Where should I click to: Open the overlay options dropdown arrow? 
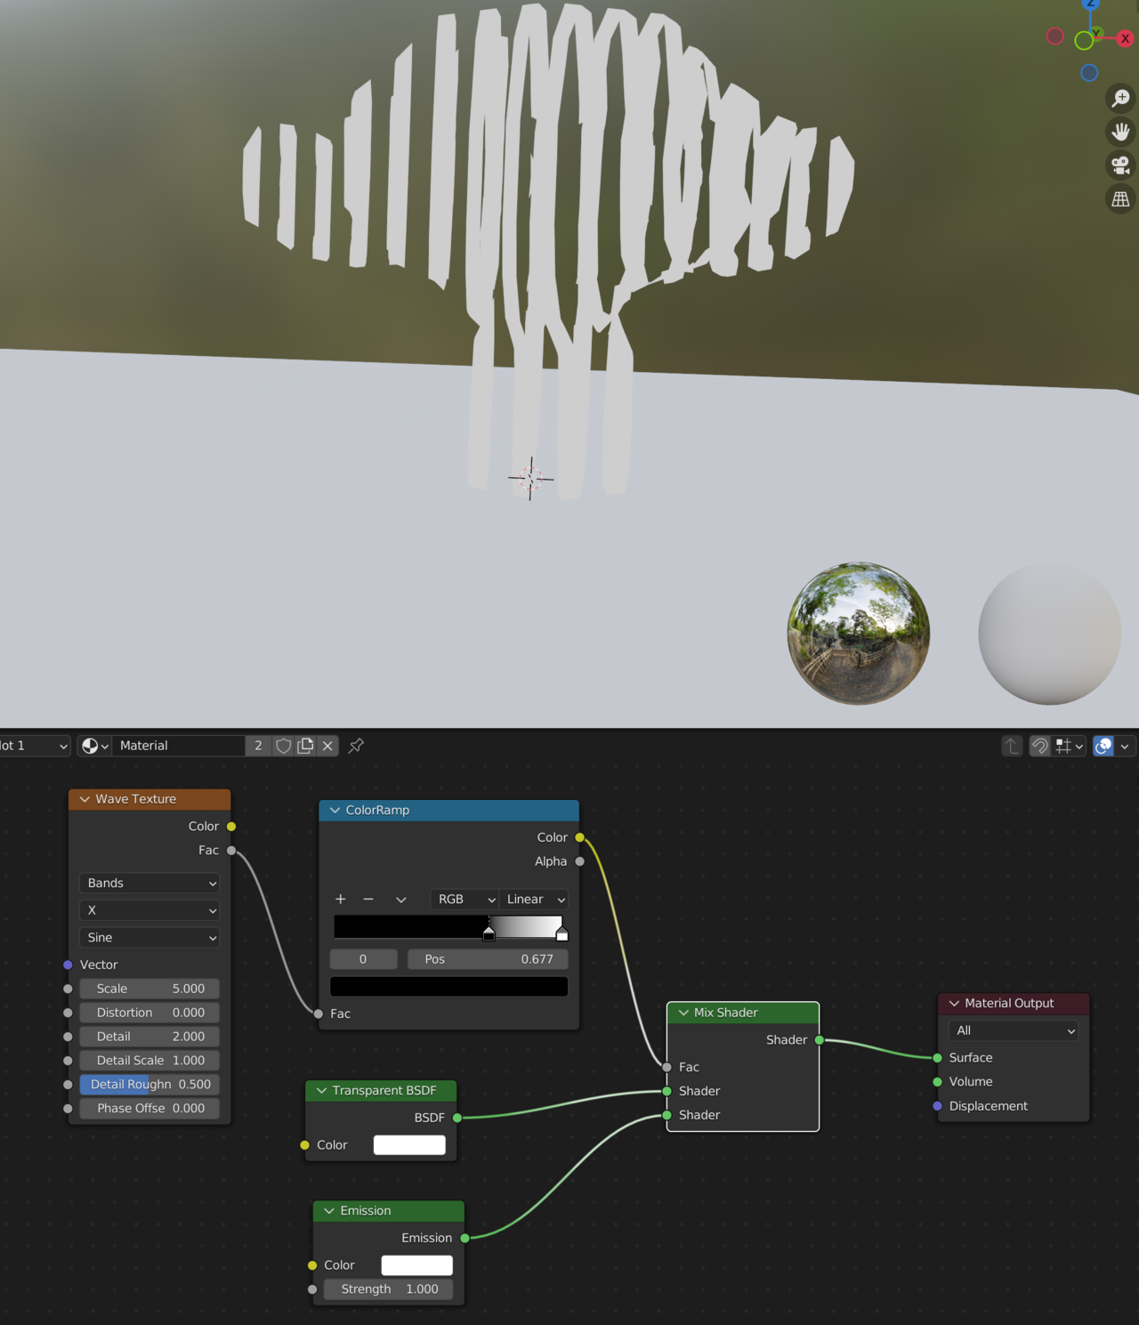[1125, 746]
